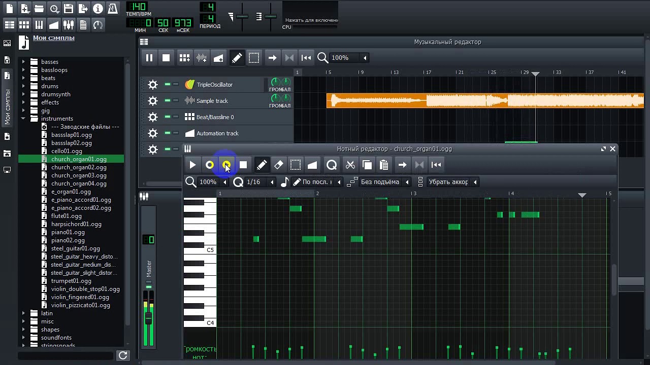Open the gear menu for Sample track
Viewport: 650px width, 365px height.
(x=153, y=101)
